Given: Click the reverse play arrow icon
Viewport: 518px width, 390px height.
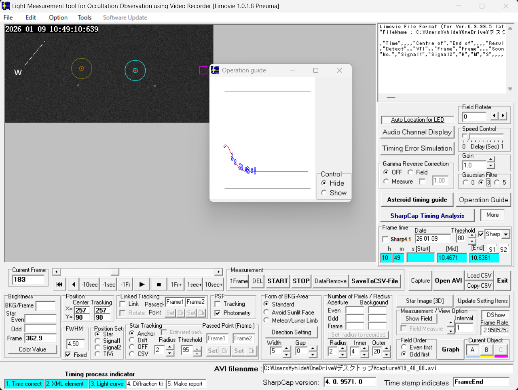Looking at the screenshot, I should [x=73, y=284].
